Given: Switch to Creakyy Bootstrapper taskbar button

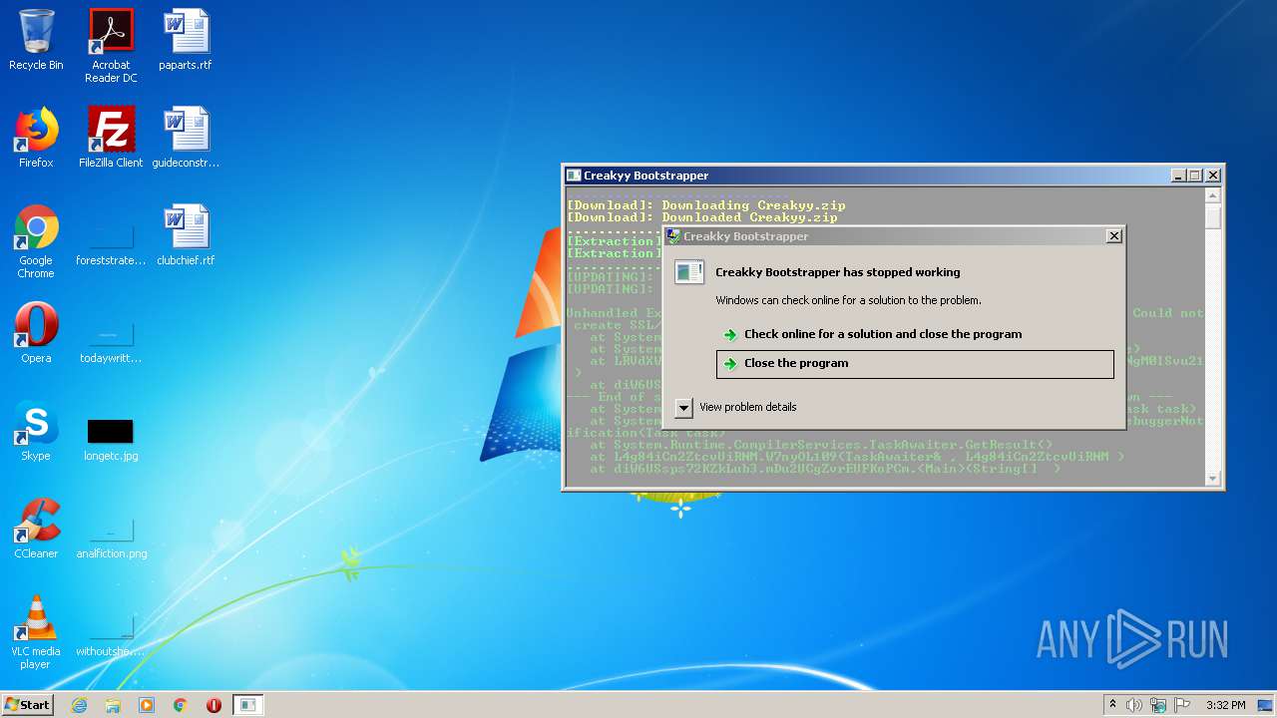Looking at the screenshot, I should (248, 705).
